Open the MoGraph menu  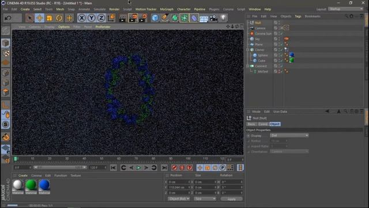167,9
